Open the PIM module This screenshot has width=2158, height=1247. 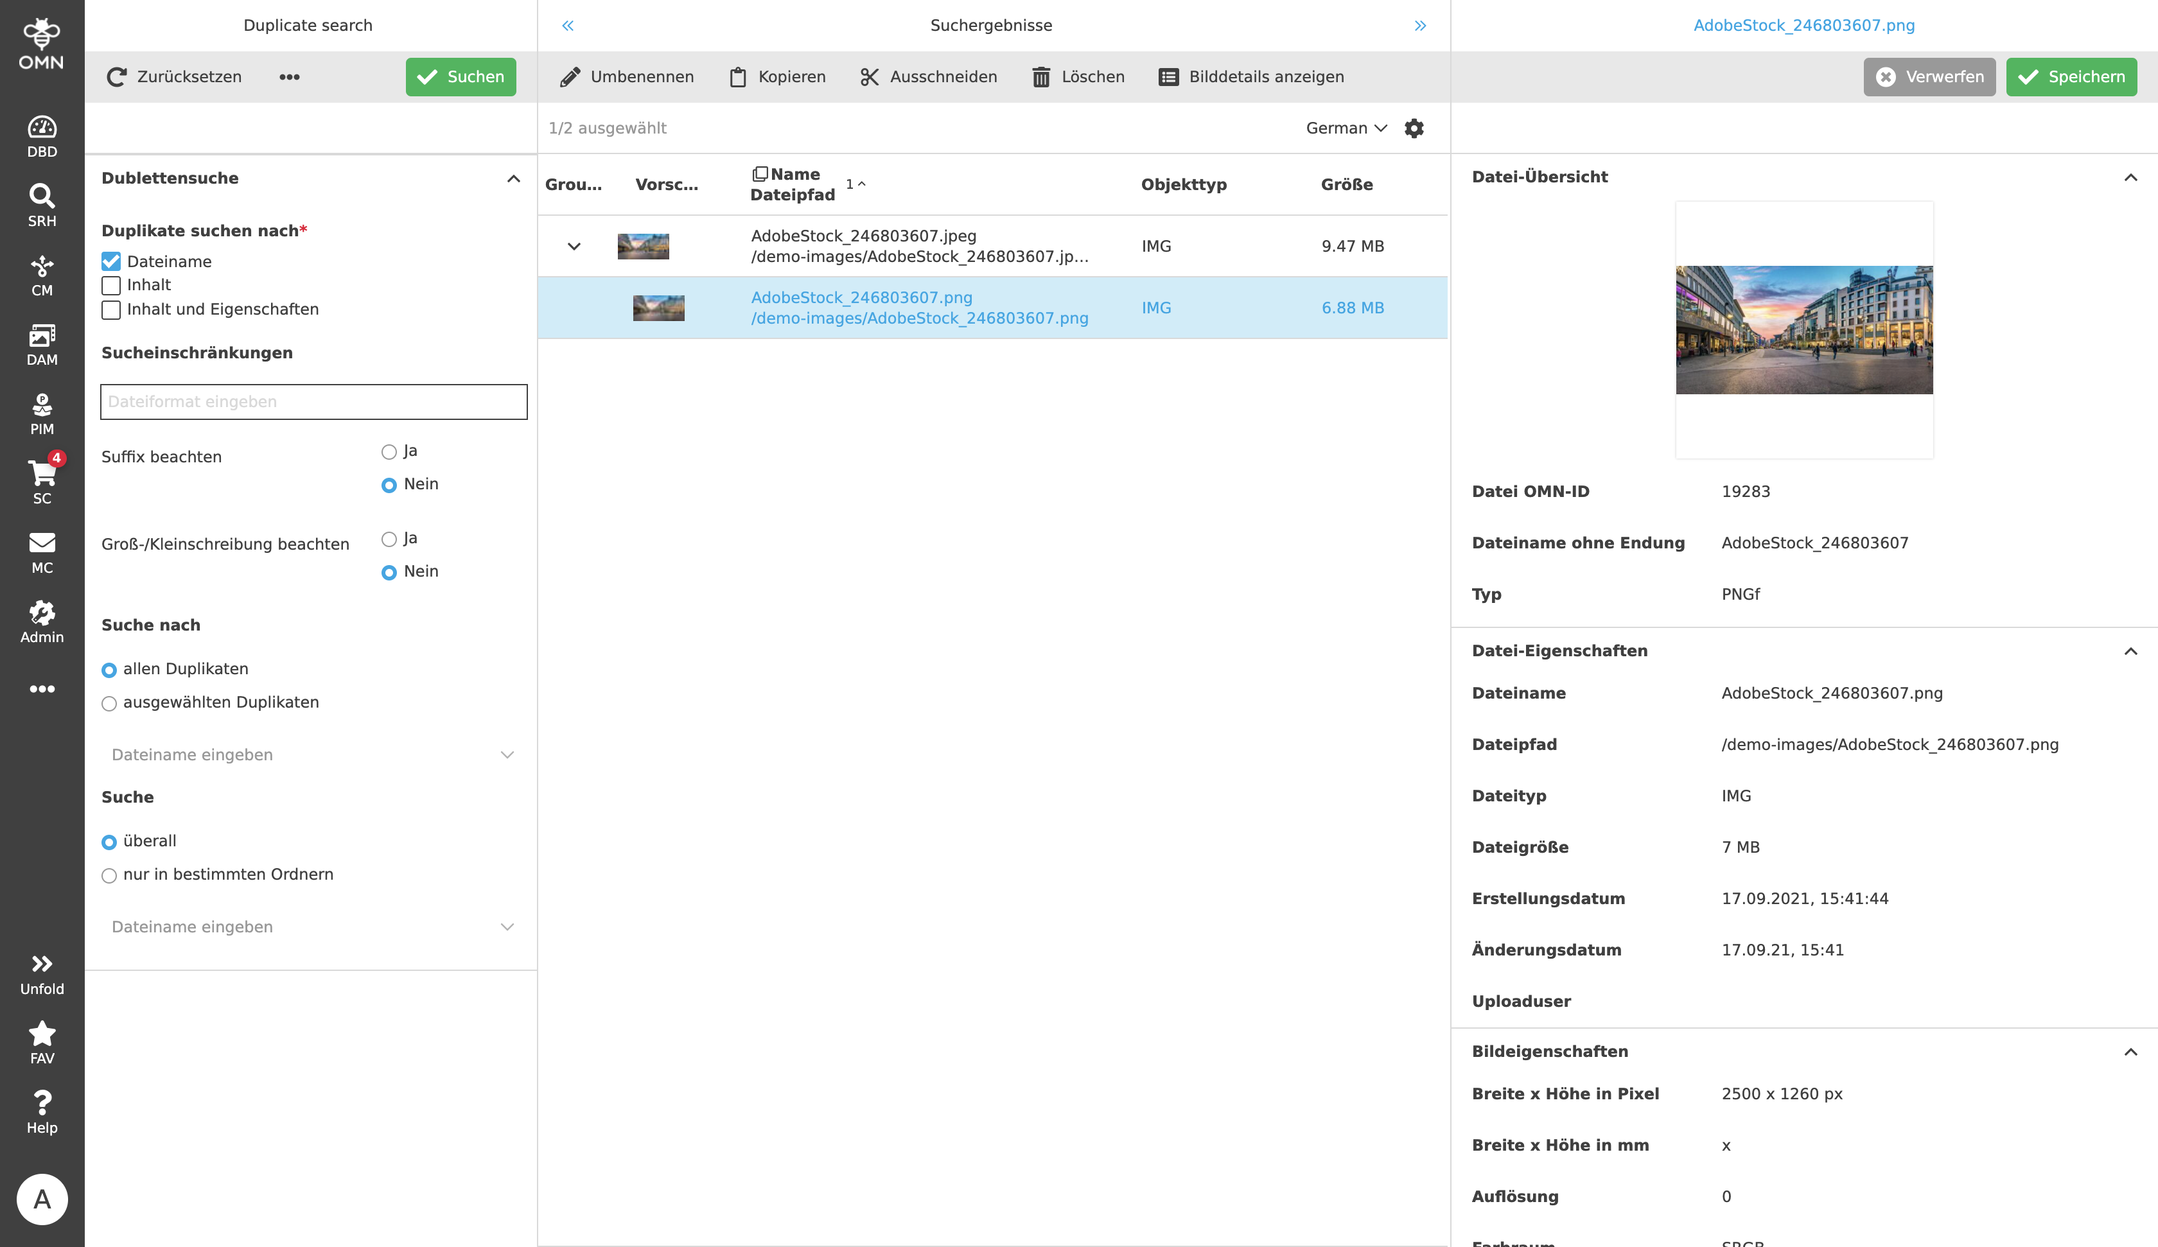[x=42, y=412]
